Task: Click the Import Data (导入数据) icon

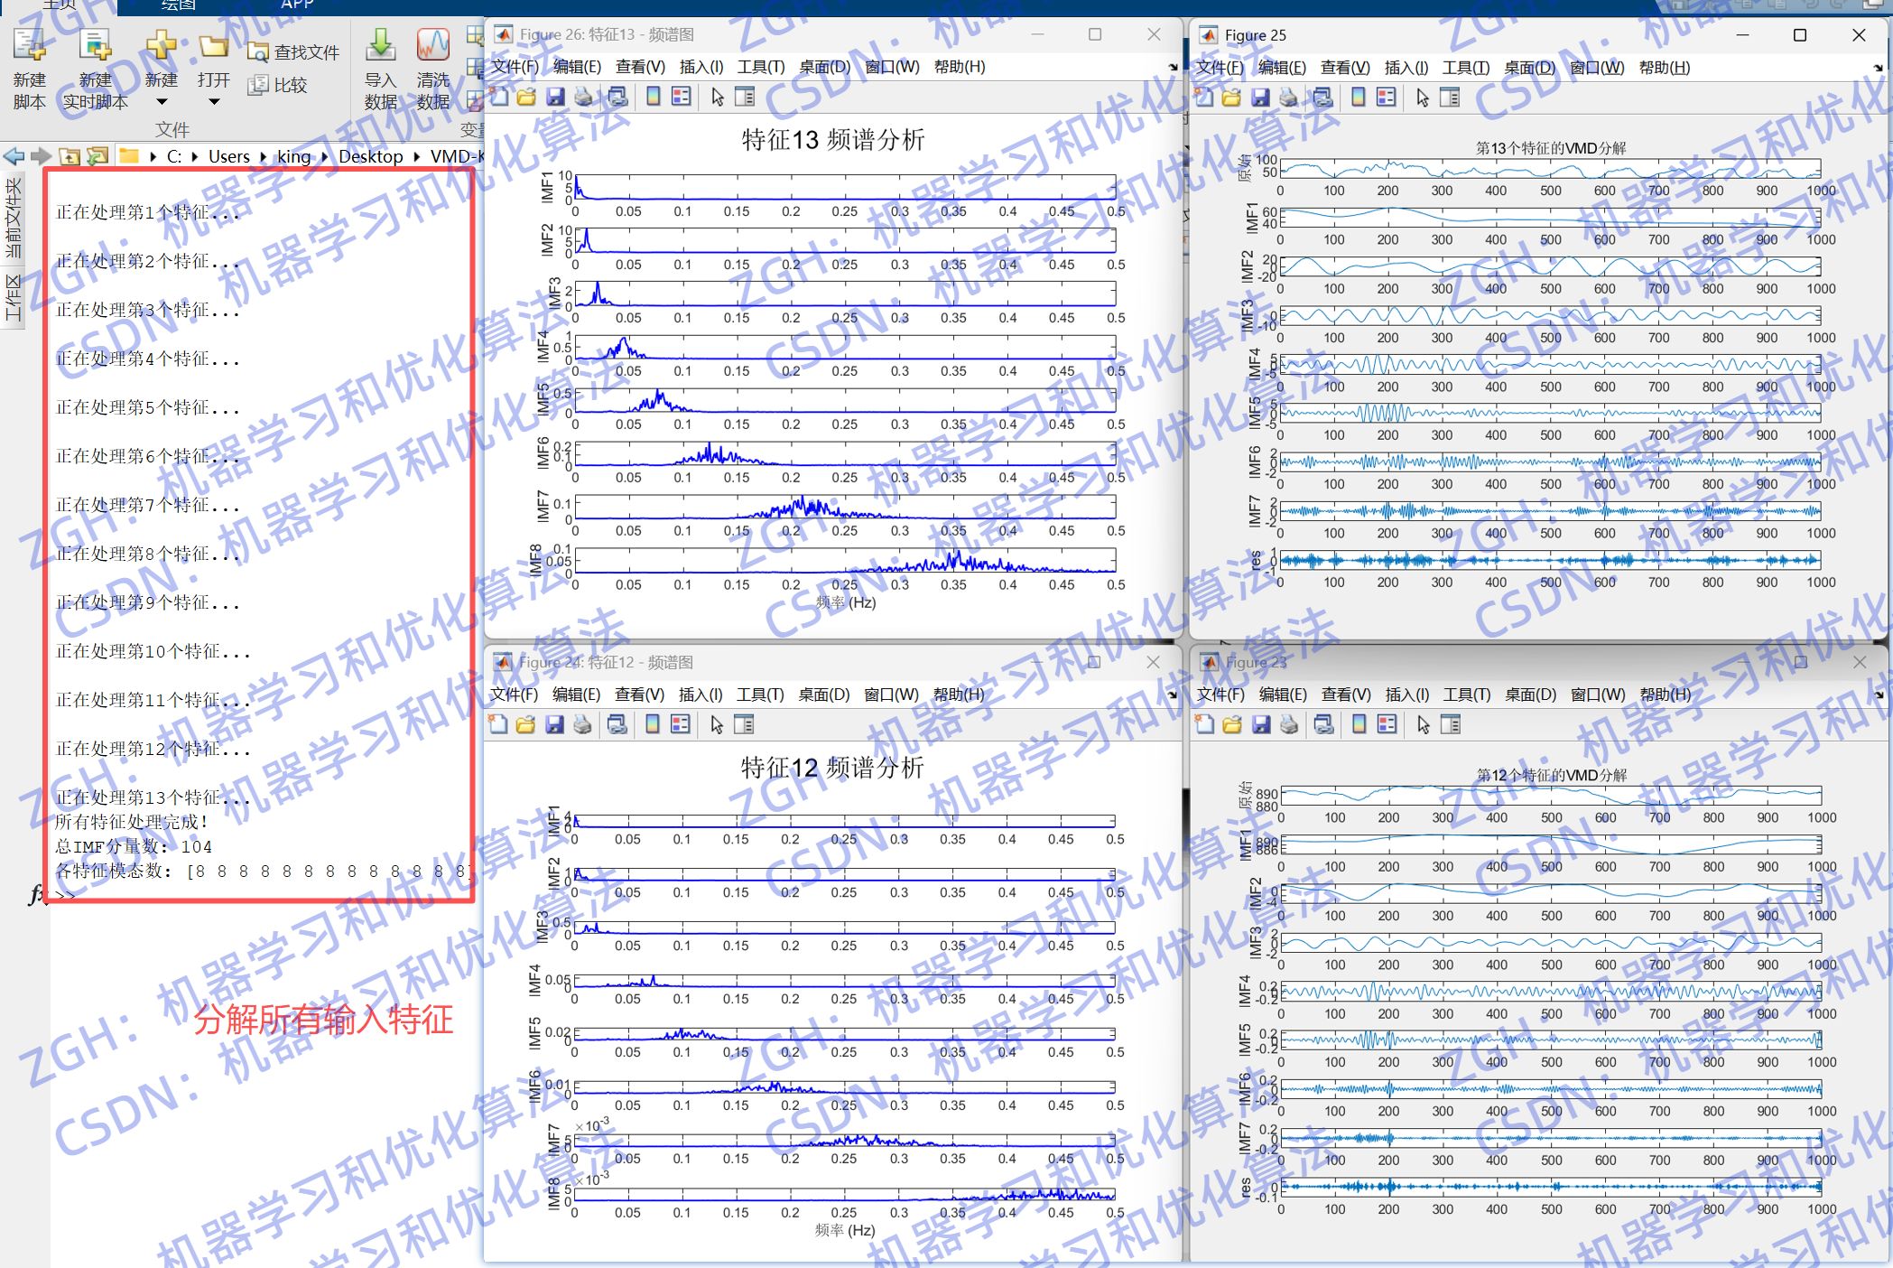Action: [380, 47]
